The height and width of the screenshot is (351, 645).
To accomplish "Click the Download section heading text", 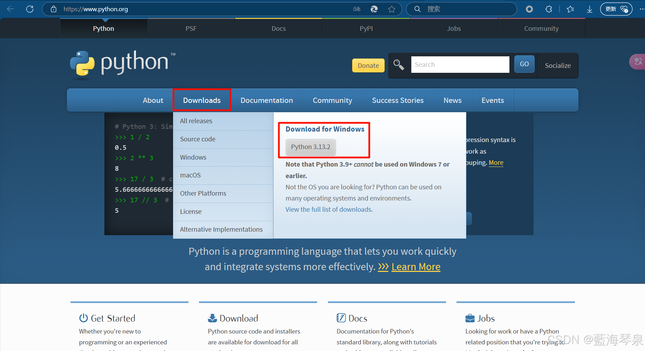I will [x=239, y=318].
